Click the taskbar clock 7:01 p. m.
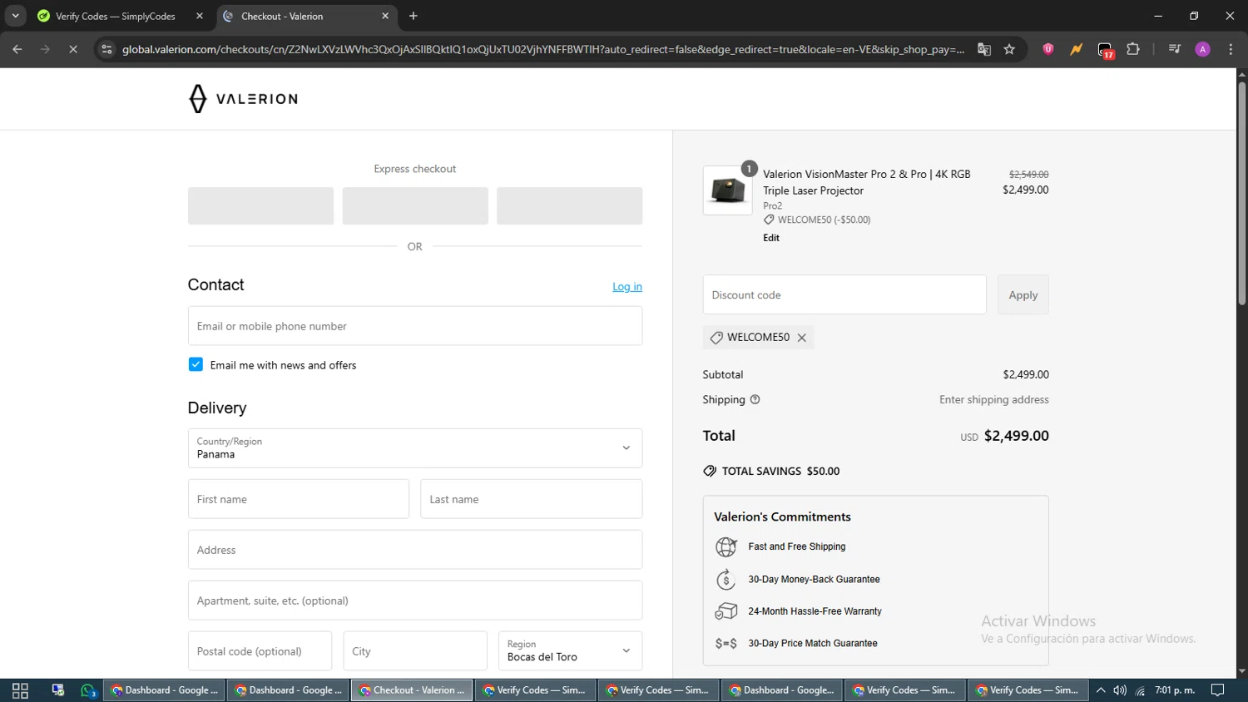This screenshot has width=1248, height=702. [1175, 690]
